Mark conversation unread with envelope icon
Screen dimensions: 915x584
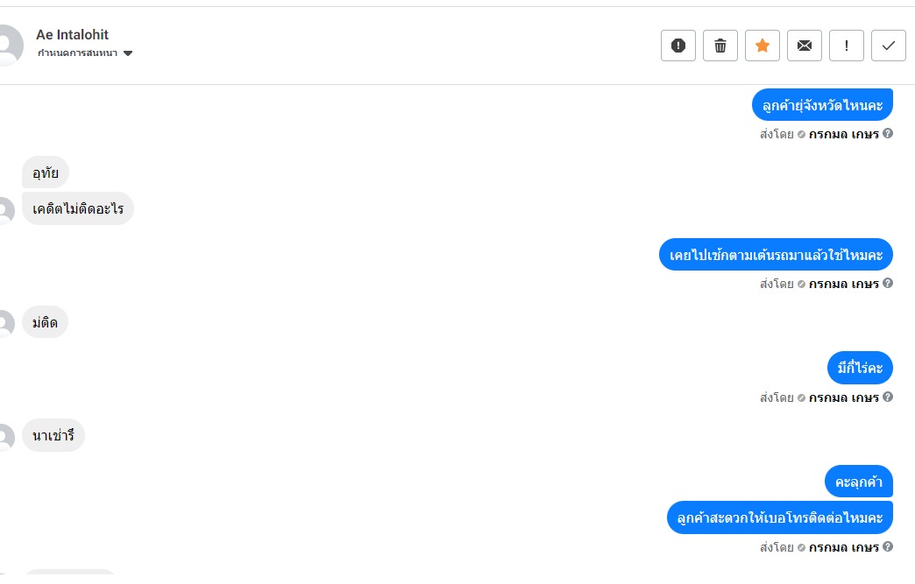(x=804, y=46)
